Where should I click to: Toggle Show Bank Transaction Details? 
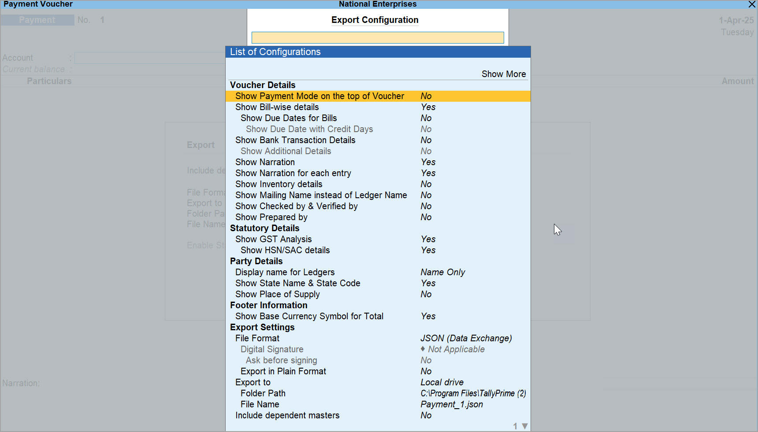[295, 140]
